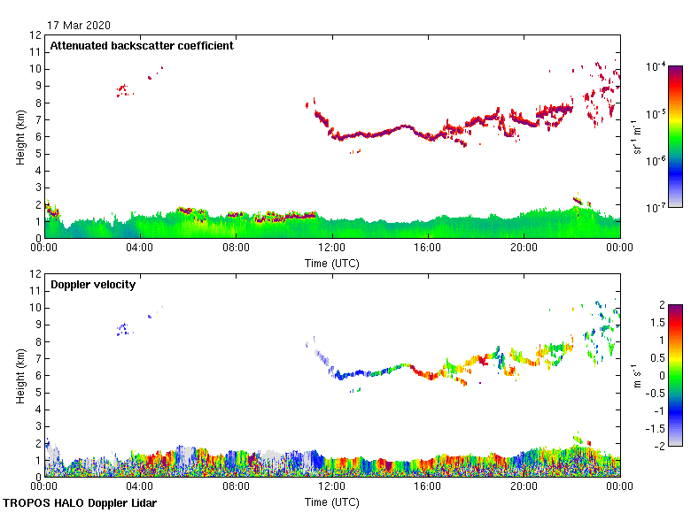
Task: Select the Attenuated backscatter coefficient plot title
Action: coord(142,46)
